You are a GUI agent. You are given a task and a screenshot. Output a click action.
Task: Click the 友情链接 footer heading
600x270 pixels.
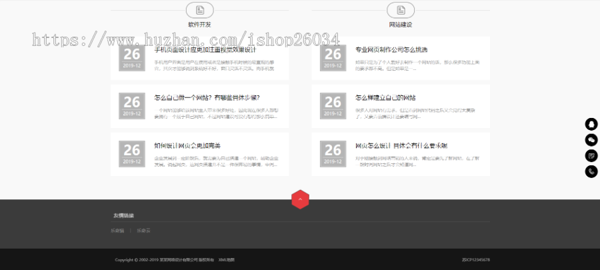click(123, 216)
